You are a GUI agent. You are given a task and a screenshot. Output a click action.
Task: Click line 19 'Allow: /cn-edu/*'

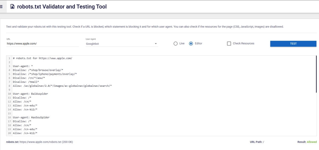(x=25, y=129)
